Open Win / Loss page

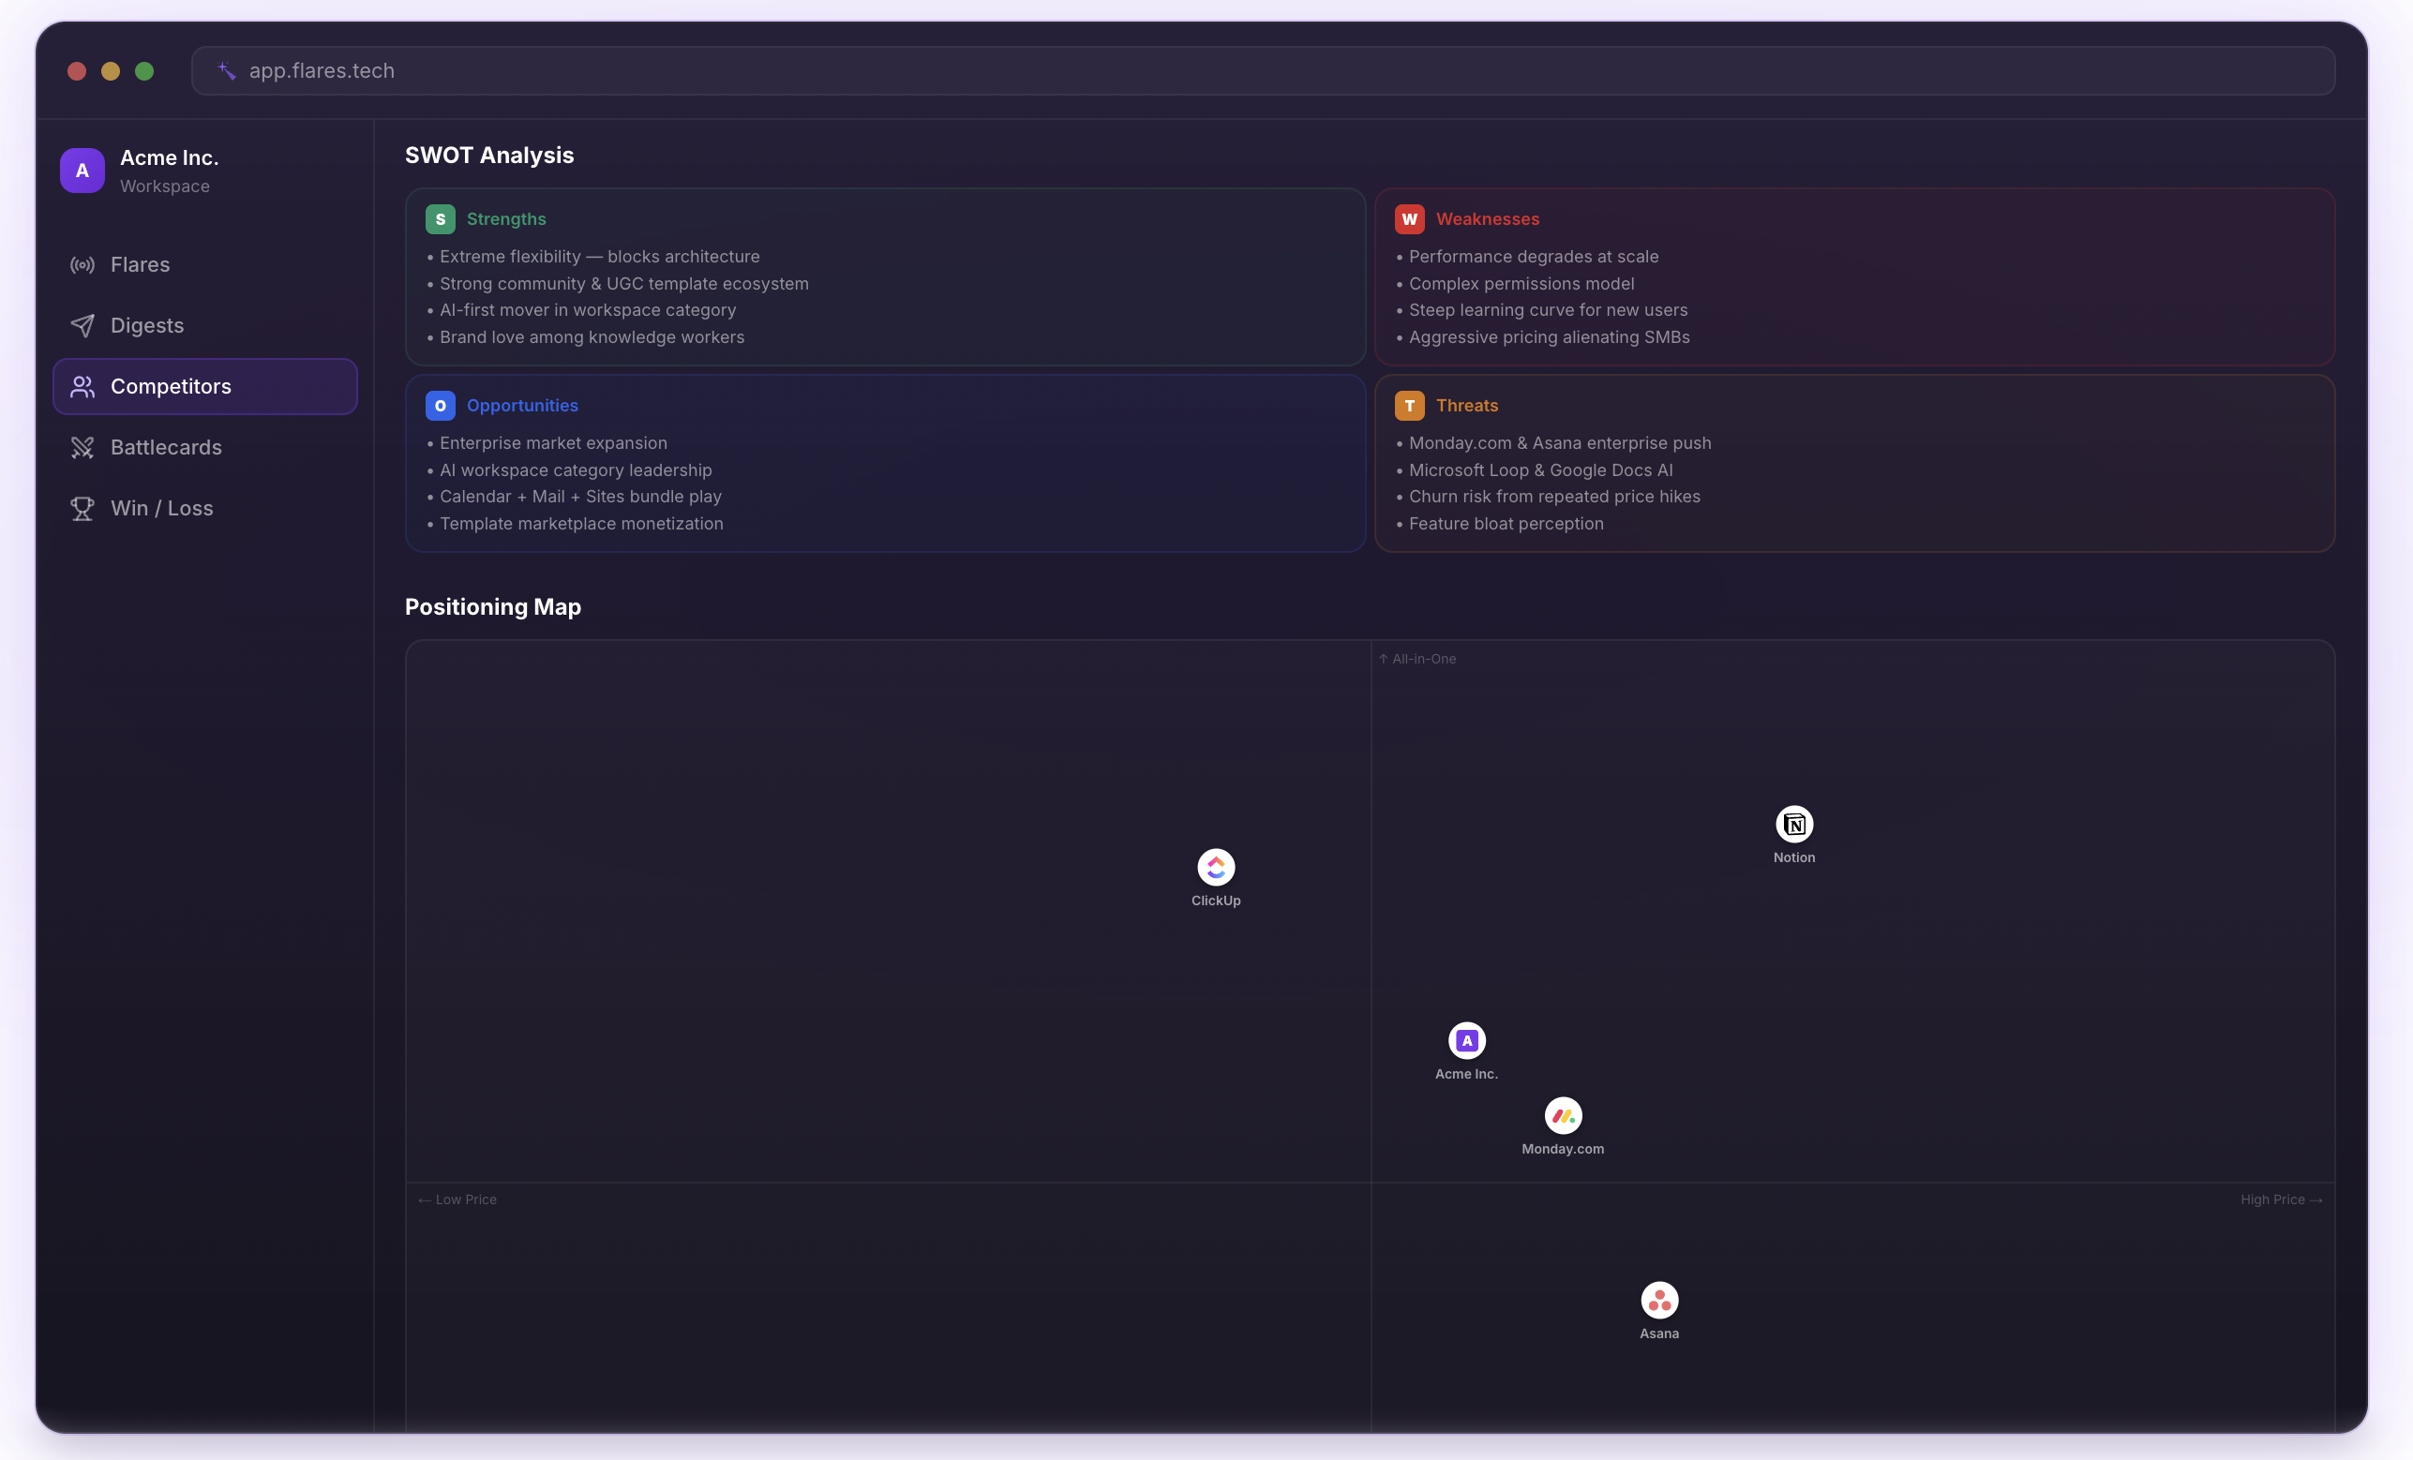(x=204, y=508)
